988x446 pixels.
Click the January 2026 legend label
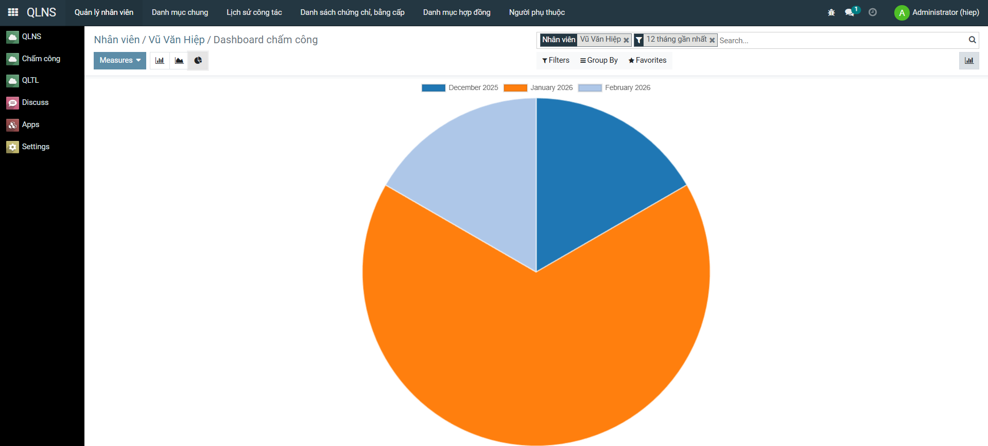(x=551, y=88)
